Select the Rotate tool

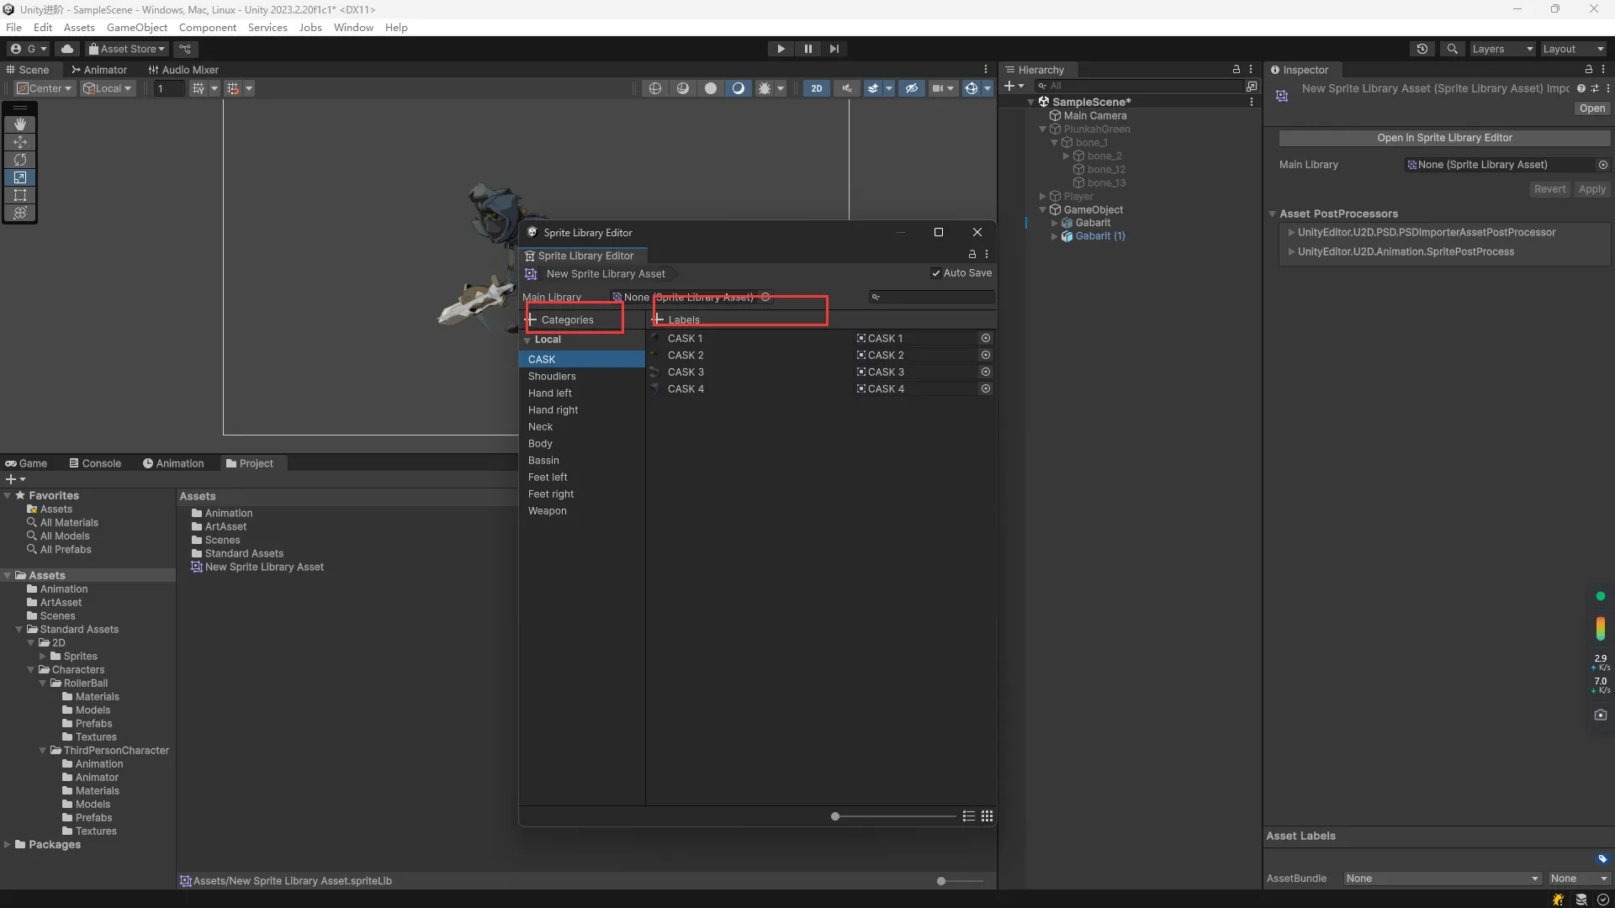tap(20, 159)
